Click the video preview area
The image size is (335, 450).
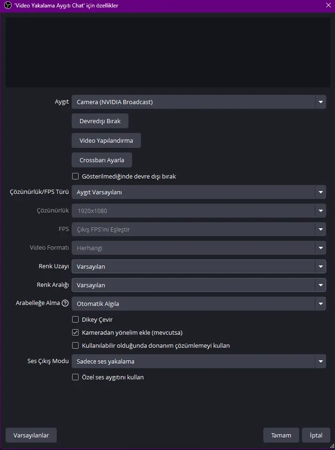point(168,52)
